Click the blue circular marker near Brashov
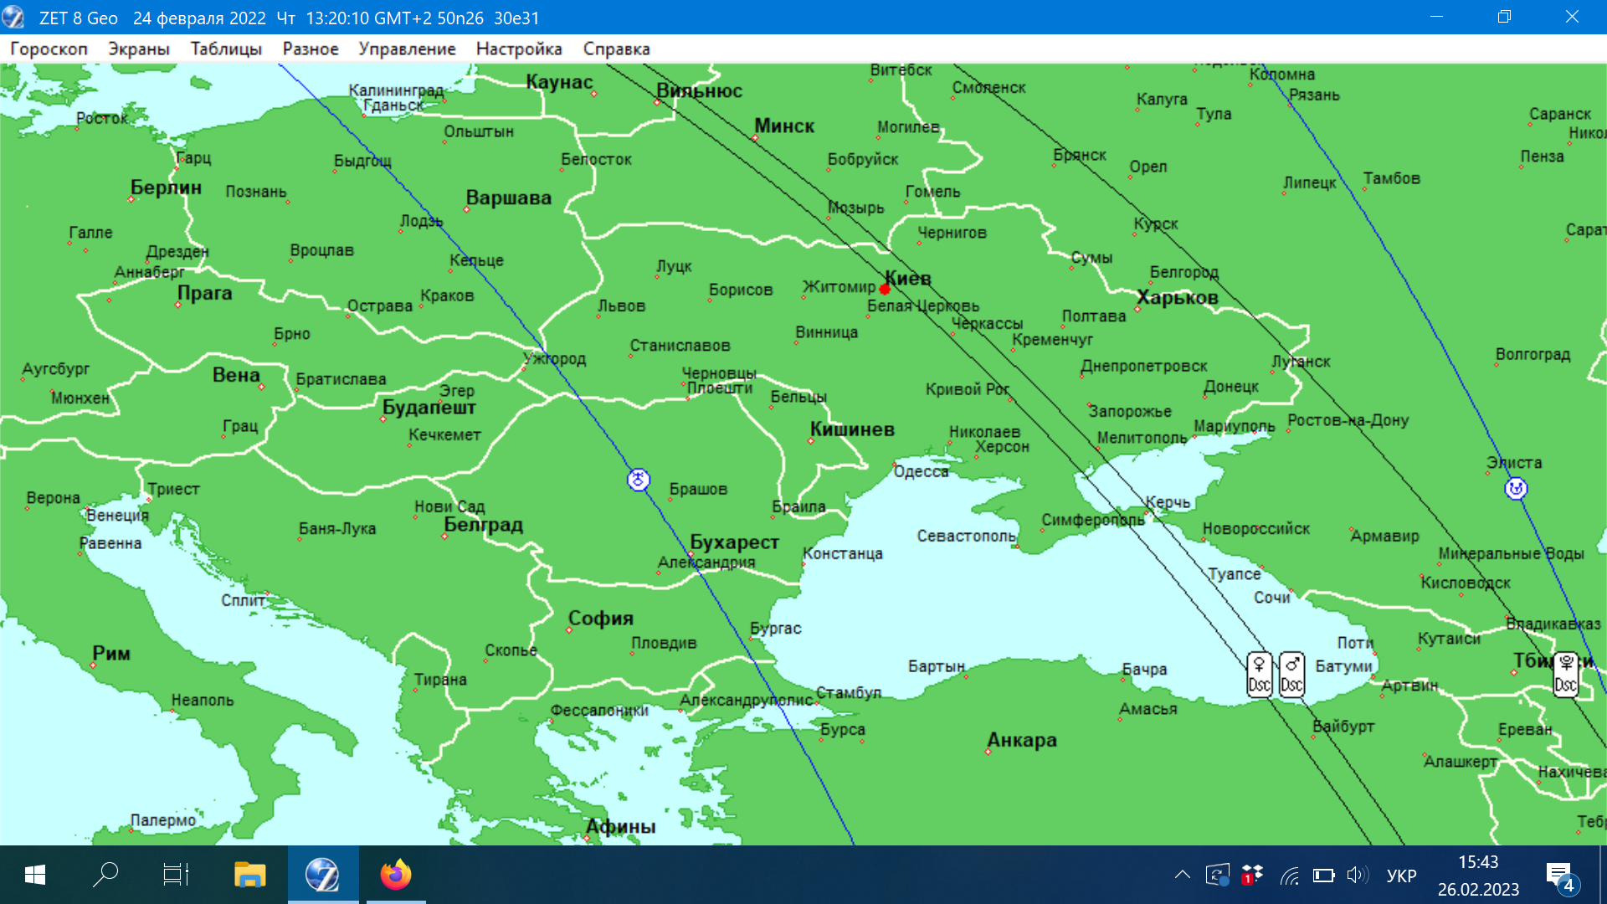 pyautogui.click(x=639, y=480)
